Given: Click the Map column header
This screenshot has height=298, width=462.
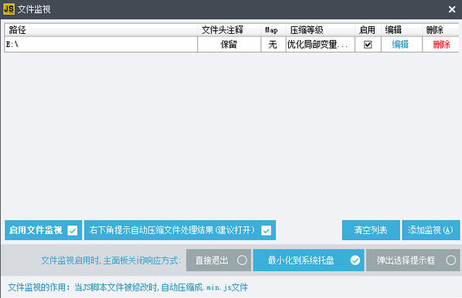Looking at the screenshot, I should tap(273, 30).
